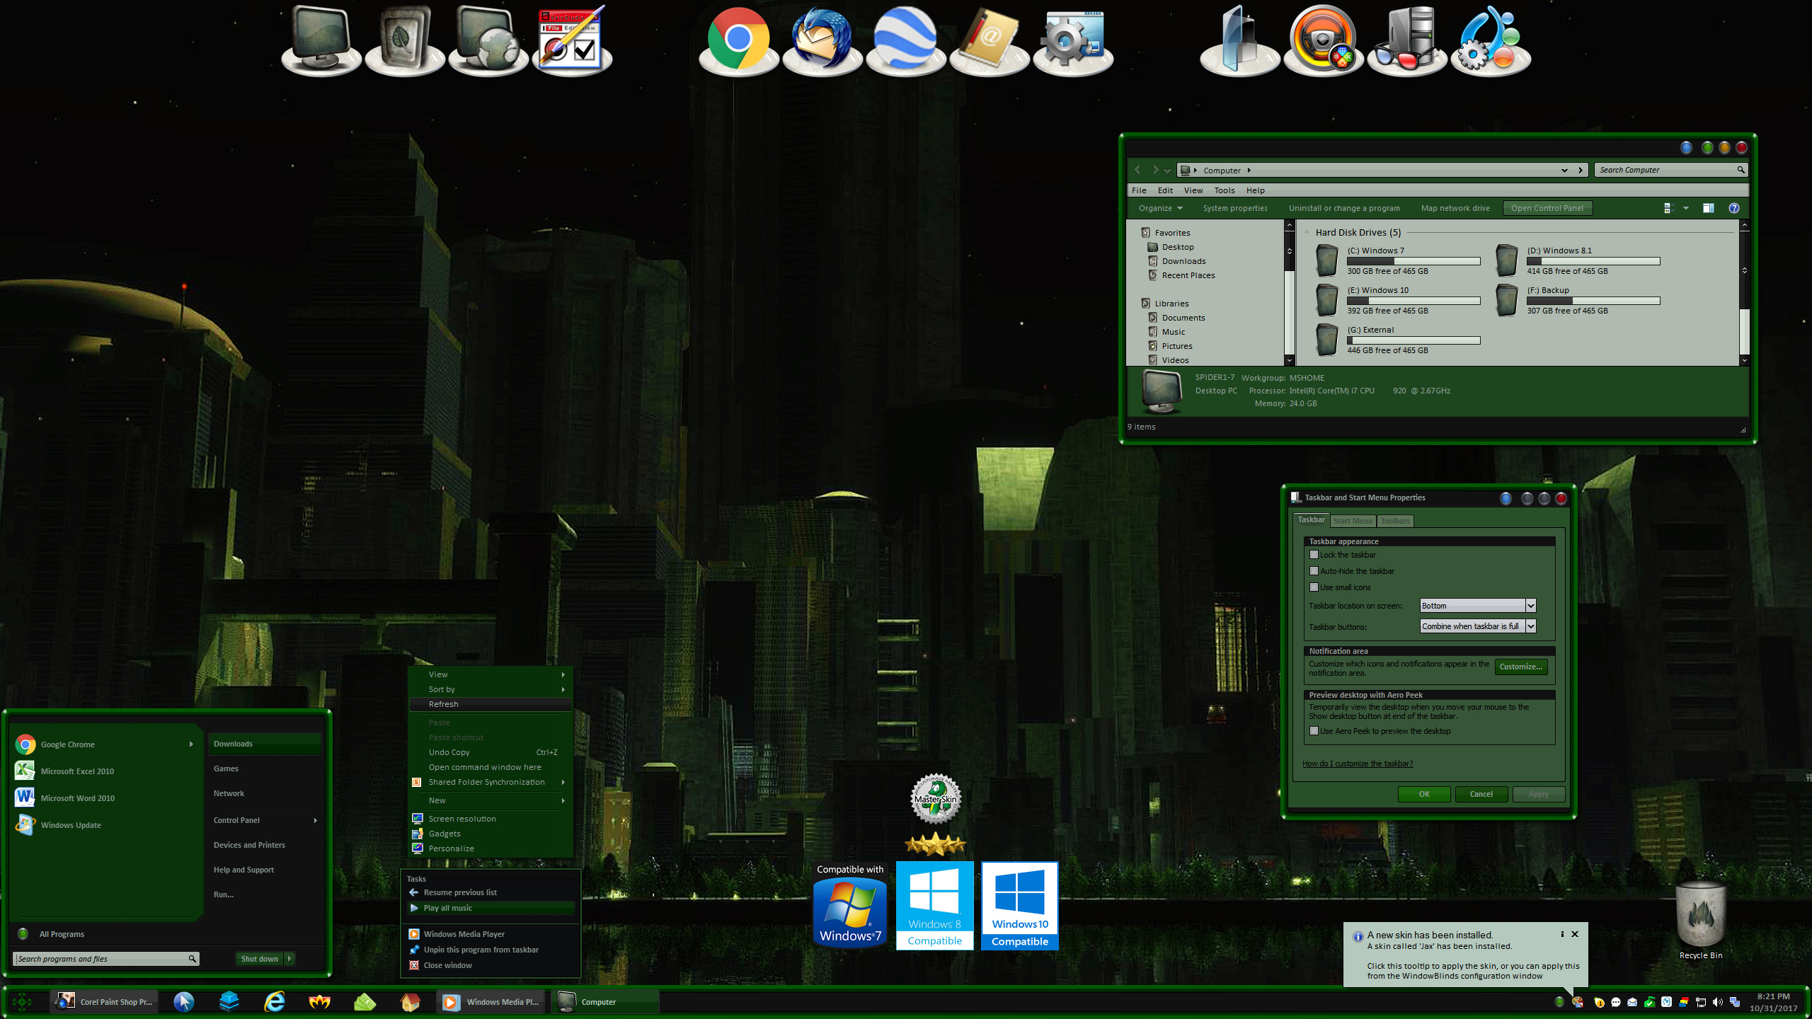Open Taskbar buttons combine dropdown
Screen dimensions: 1812x1019
pyautogui.click(x=1530, y=626)
